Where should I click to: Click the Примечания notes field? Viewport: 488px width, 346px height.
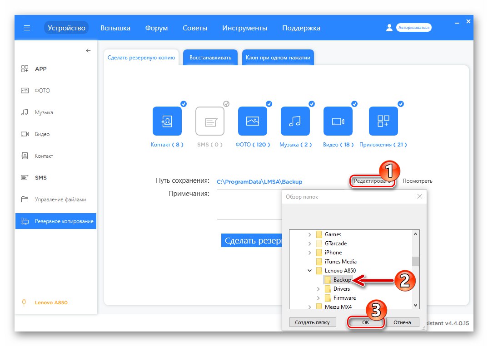(x=249, y=205)
